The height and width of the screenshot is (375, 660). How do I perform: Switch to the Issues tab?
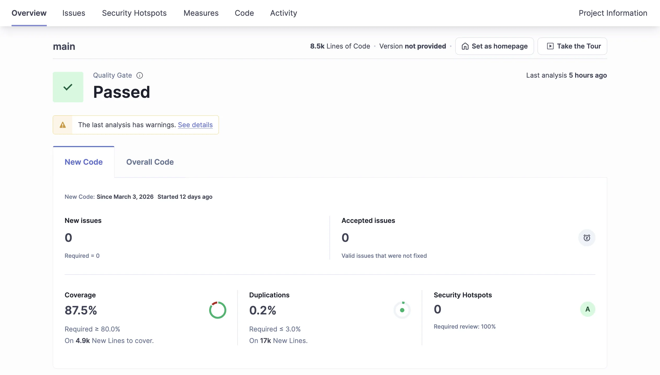coord(74,13)
